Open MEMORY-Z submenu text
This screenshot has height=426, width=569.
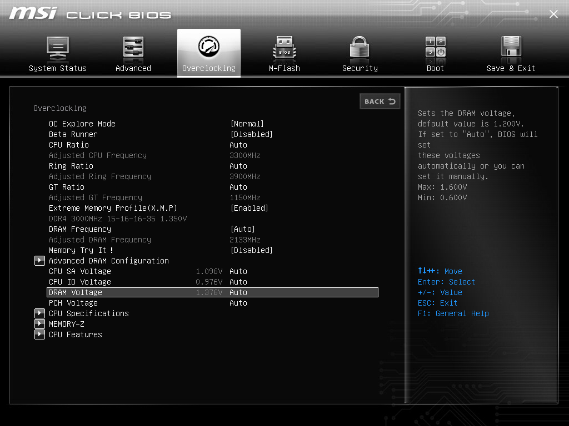(x=67, y=324)
